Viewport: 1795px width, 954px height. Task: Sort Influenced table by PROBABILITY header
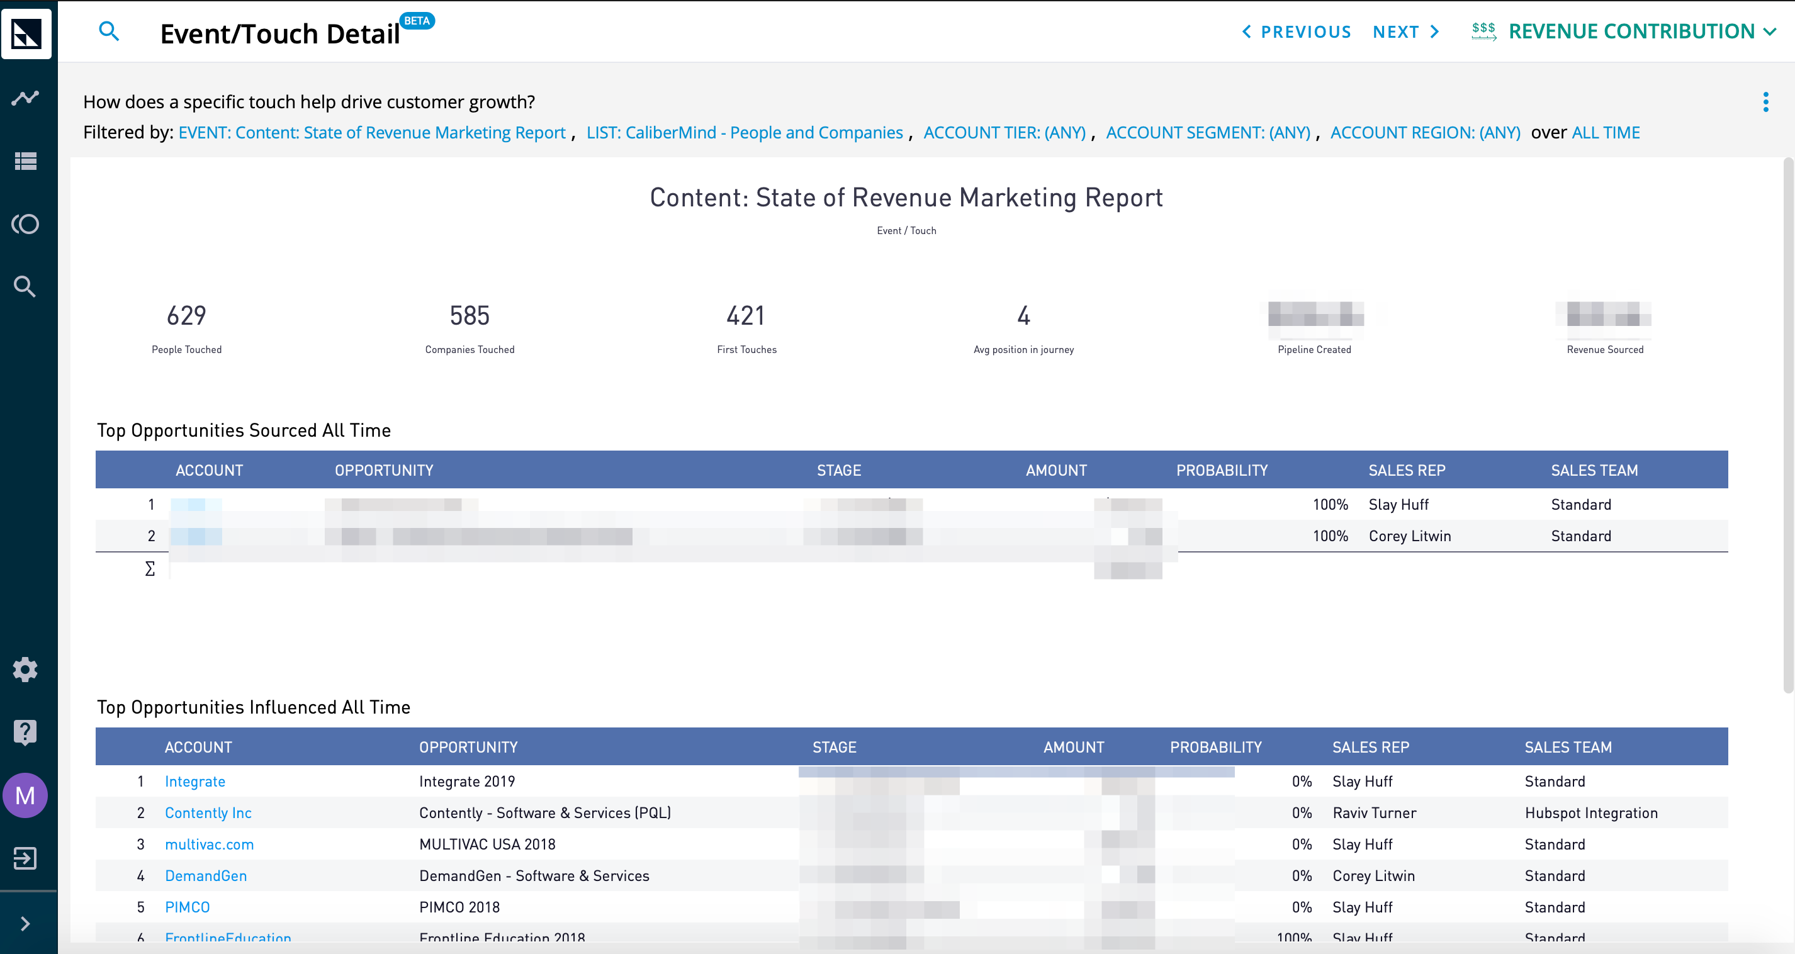(x=1216, y=747)
